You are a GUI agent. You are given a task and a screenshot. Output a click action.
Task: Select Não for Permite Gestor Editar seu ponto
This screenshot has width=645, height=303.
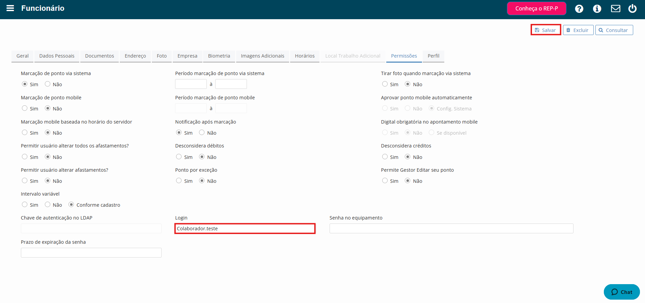pos(408,180)
